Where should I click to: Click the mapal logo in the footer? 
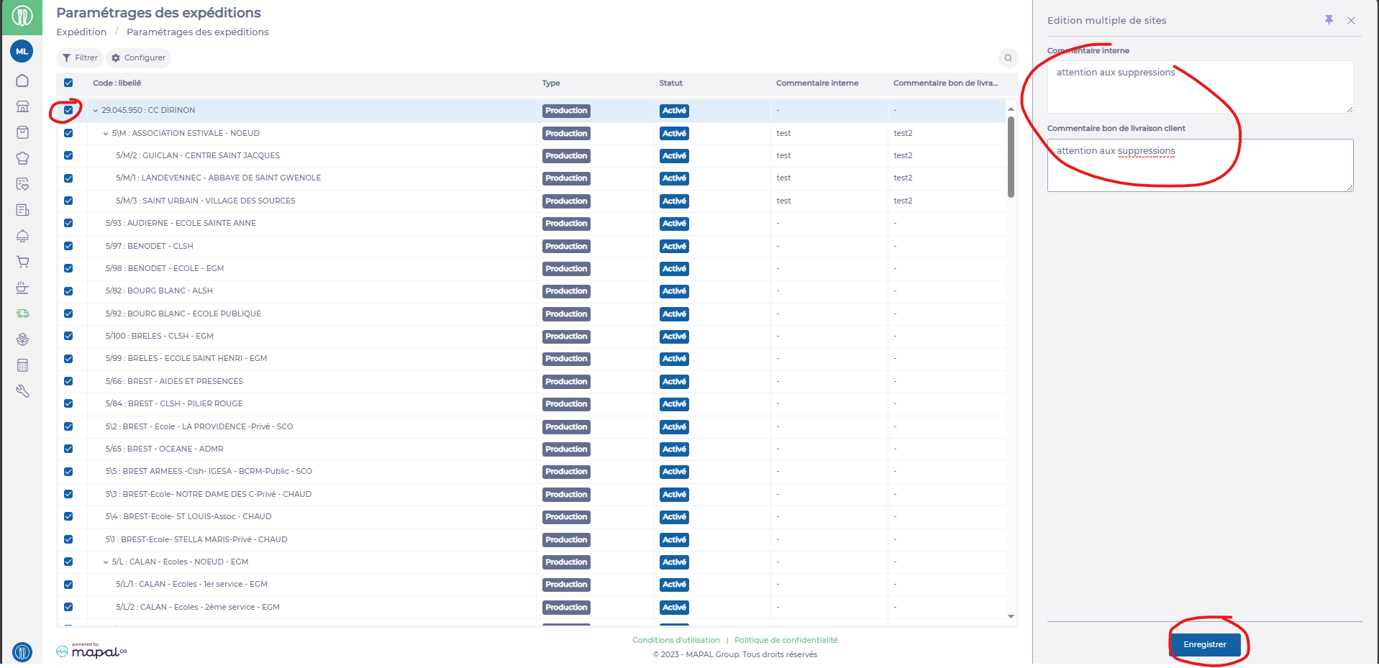pyautogui.click(x=92, y=651)
